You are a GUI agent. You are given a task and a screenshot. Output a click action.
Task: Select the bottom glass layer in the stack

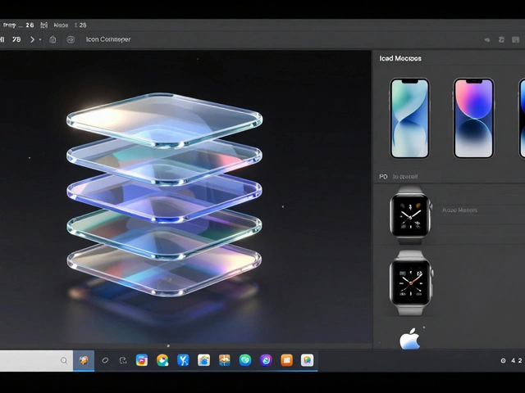[164, 269]
